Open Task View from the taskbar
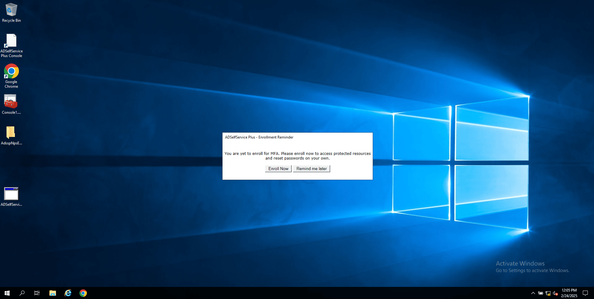Image resolution: width=594 pixels, height=299 pixels. (x=37, y=293)
